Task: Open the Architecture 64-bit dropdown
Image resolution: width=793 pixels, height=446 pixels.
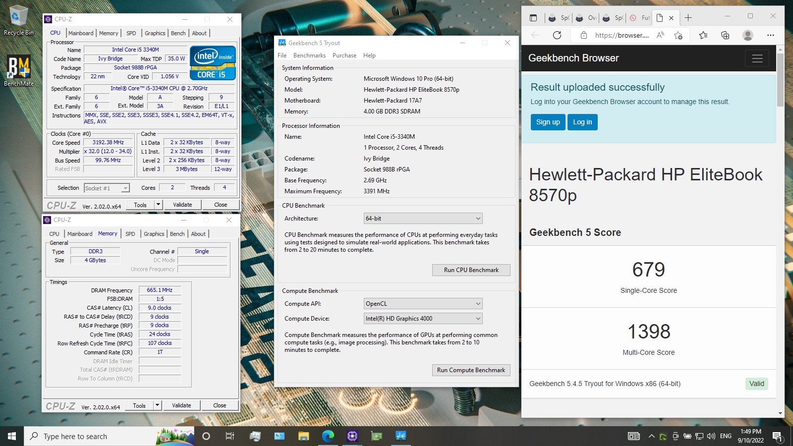Action: tap(423, 219)
